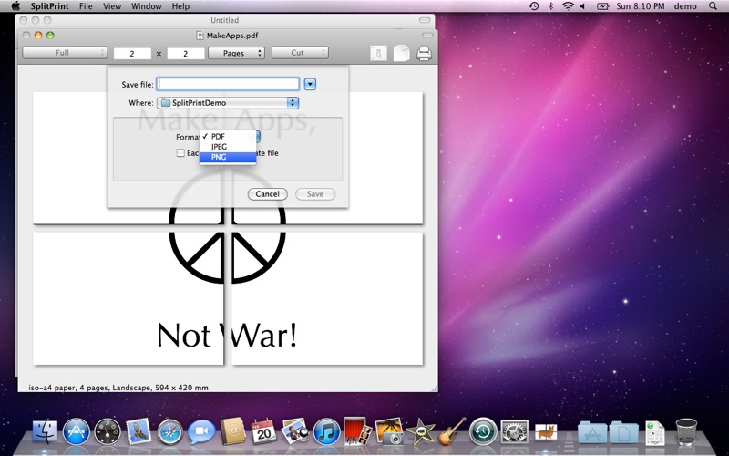
Task: Open Time Machine from the dock
Action: point(483,431)
